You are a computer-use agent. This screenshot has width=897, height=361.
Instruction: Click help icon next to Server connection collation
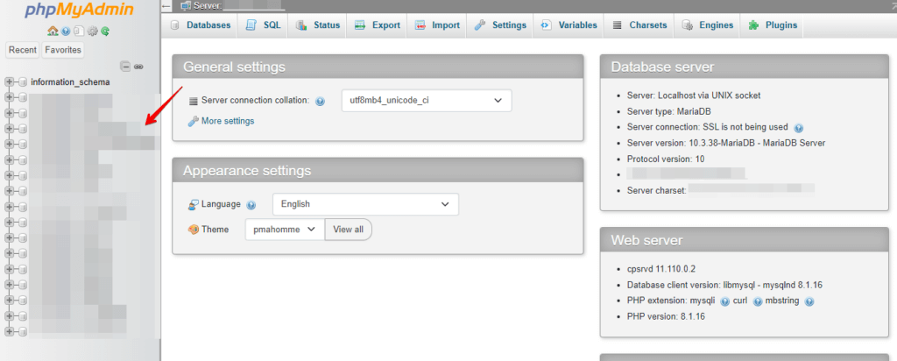point(320,102)
